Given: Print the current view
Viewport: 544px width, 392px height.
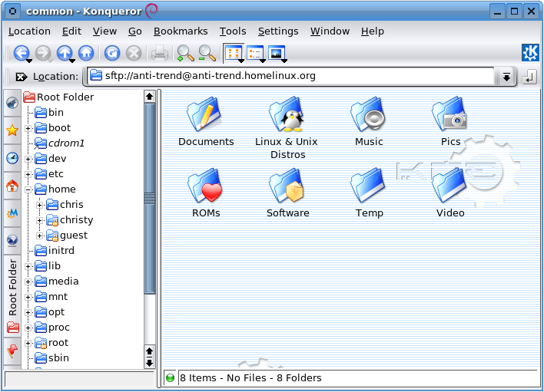Looking at the screenshot, I should [x=160, y=54].
